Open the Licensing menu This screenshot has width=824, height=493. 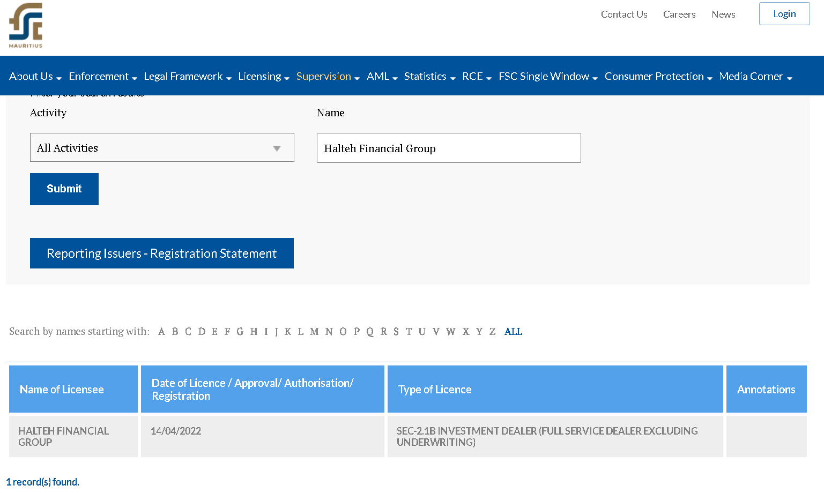click(264, 77)
